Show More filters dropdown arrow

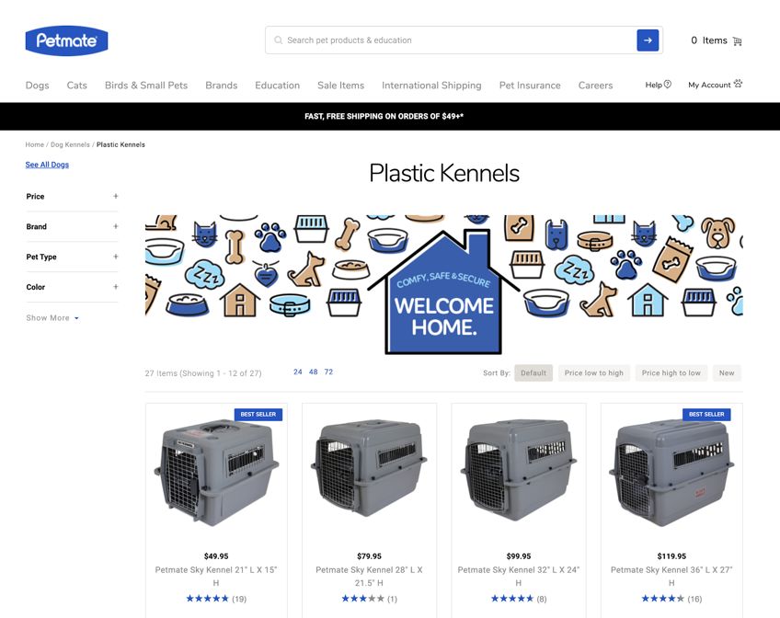(76, 318)
